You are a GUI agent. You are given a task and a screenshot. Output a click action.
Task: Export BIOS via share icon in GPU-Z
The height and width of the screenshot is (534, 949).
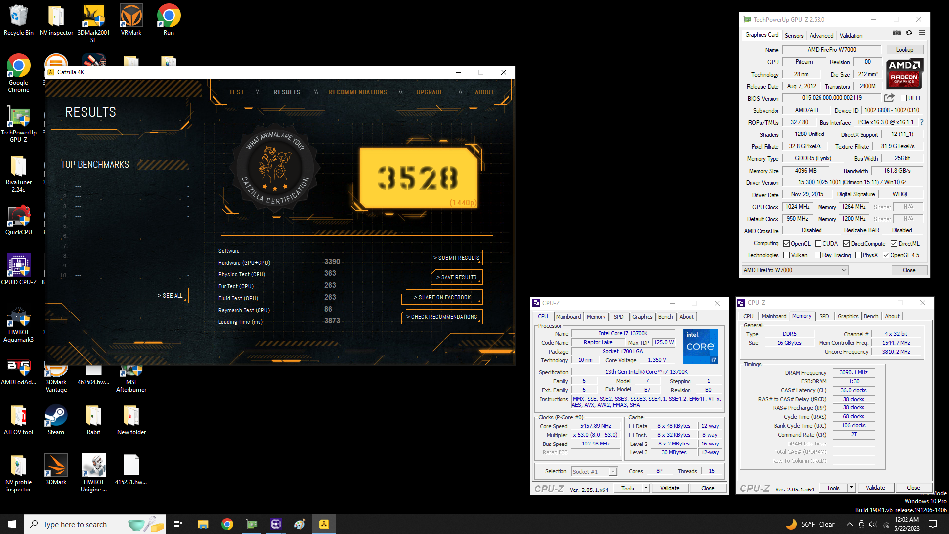[889, 98]
